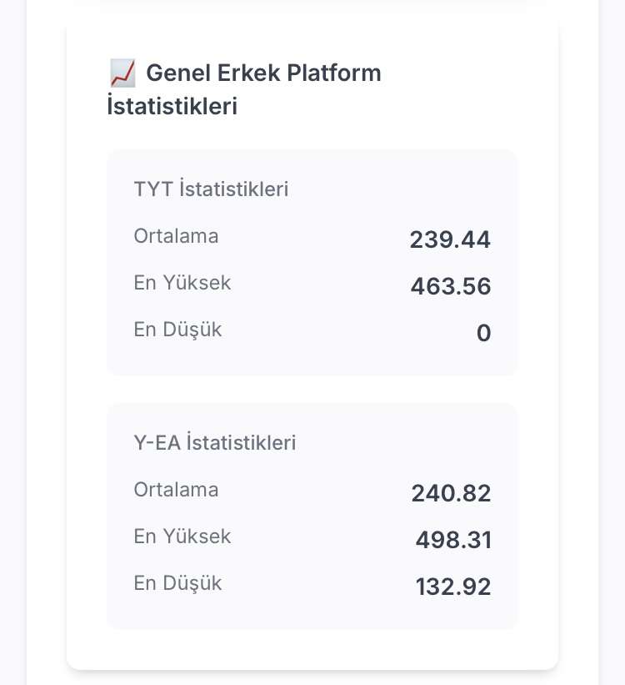Click the Y-EA average value 240.82
This screenshot has height=685, width=625.
[x=452, y=493]
